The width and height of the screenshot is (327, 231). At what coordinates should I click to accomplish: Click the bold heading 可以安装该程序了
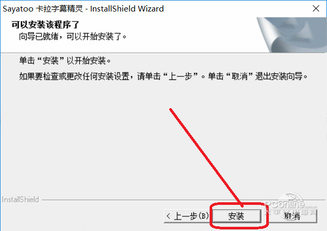tap(45, 25)
